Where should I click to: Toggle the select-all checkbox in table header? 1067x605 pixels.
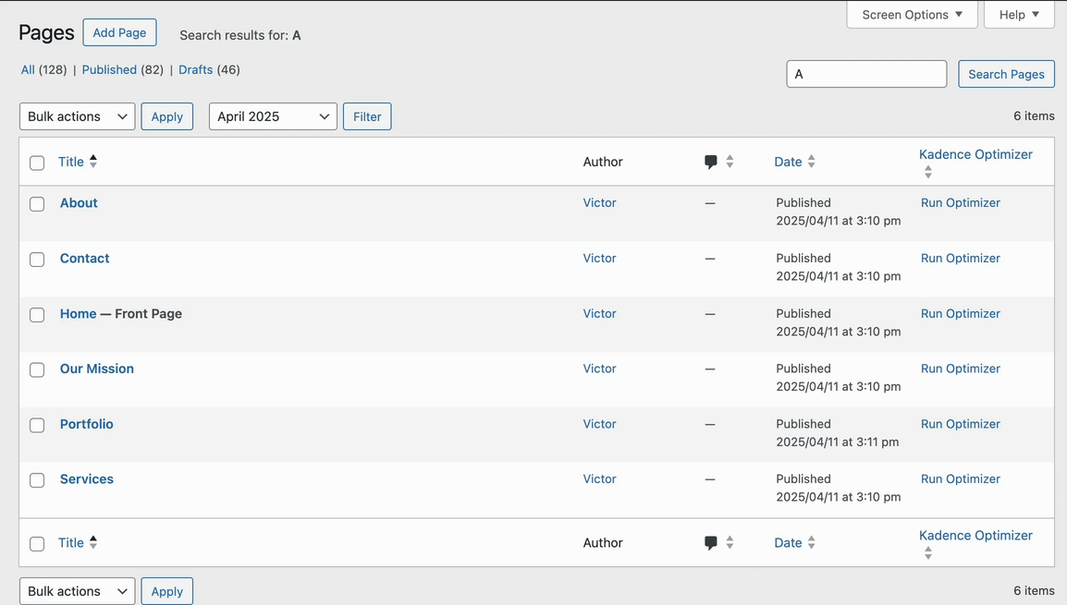click(x=37, y=163)
